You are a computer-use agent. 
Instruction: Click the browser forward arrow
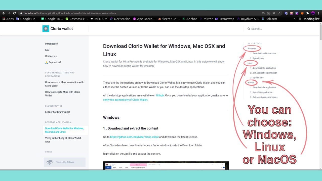point(9,13)
